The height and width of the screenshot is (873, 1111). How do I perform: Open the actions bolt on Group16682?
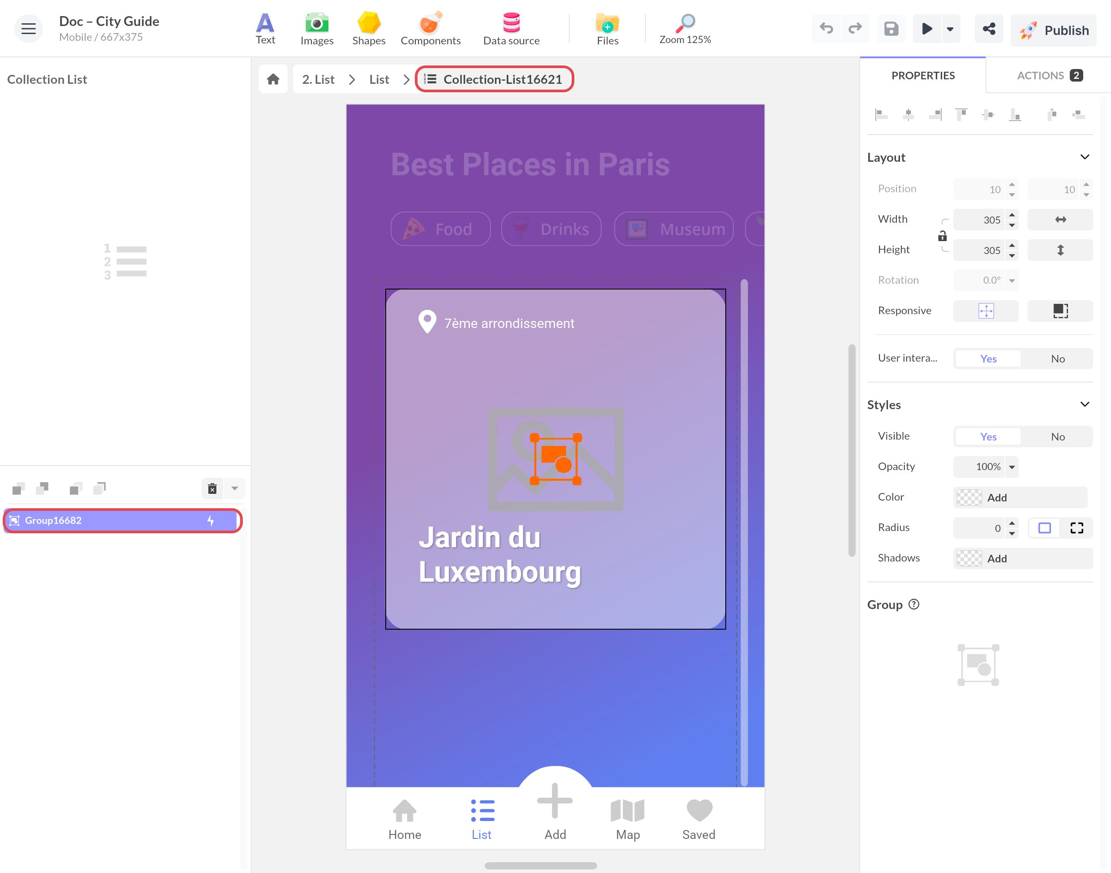click(211, 520)
